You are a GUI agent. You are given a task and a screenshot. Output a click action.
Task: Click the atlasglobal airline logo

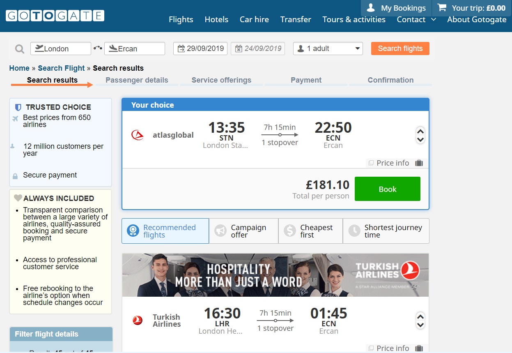(138, 135)
